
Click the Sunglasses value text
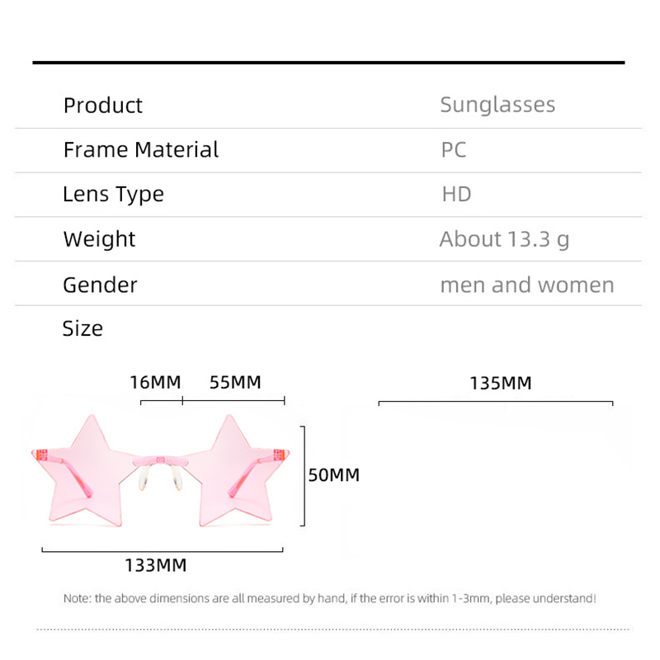(497, 105)
